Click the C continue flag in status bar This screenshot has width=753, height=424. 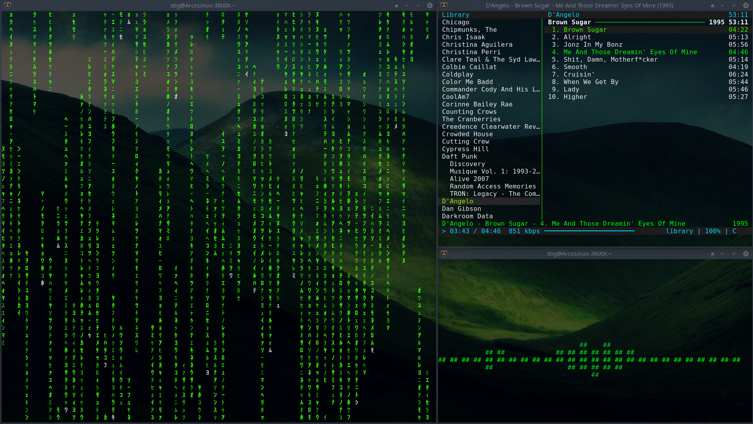point(734,231)
